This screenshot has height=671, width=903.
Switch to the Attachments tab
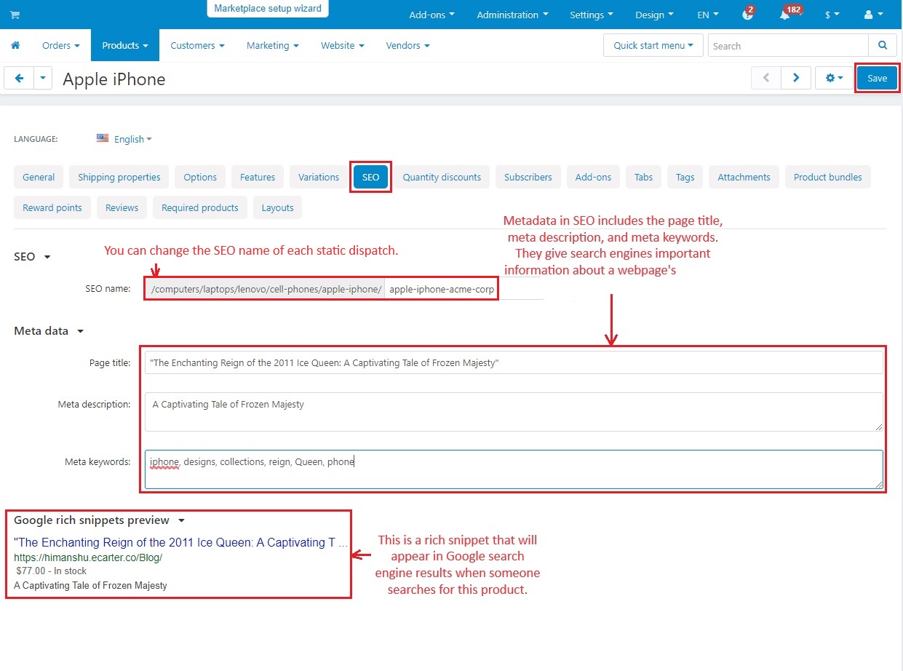744,177
